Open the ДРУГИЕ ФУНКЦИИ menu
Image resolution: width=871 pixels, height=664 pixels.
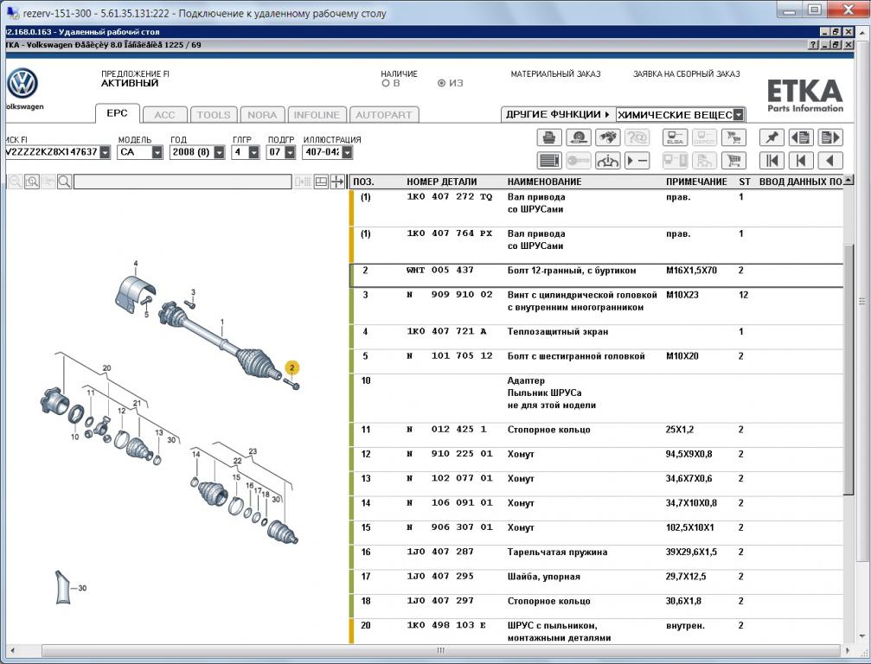(558, 114)
